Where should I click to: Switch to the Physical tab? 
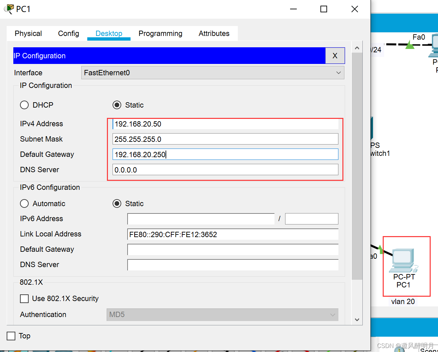(x=28, y=34)
